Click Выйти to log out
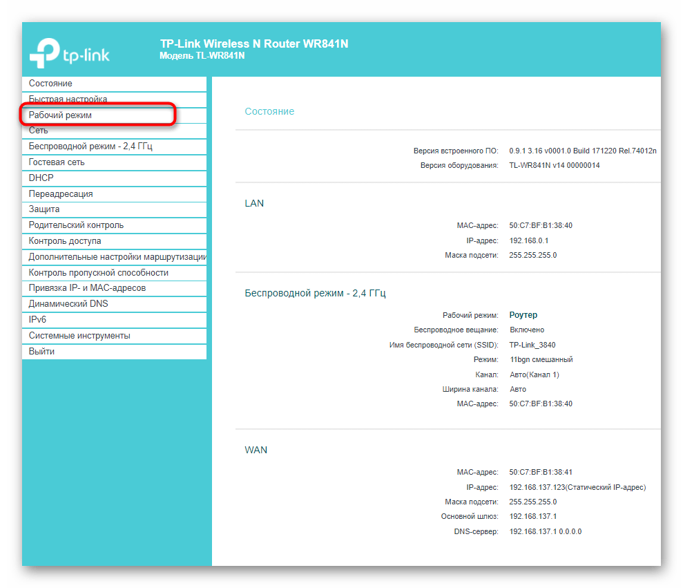 pos(114,352)
